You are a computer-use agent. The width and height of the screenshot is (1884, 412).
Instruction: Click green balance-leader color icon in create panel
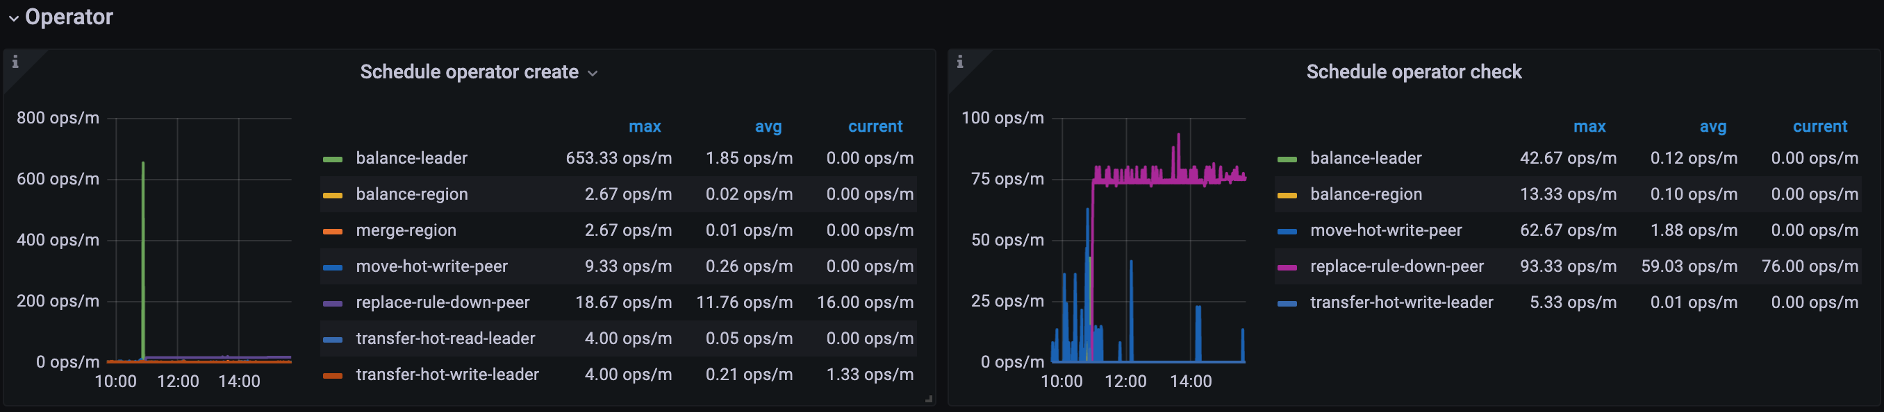(x=333, y=159)
